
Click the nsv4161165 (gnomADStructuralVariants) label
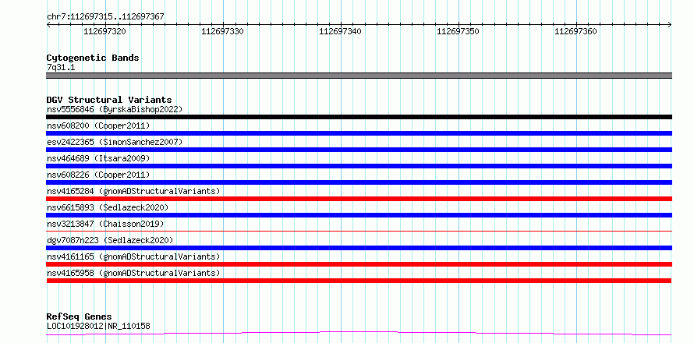coord(133,256)
